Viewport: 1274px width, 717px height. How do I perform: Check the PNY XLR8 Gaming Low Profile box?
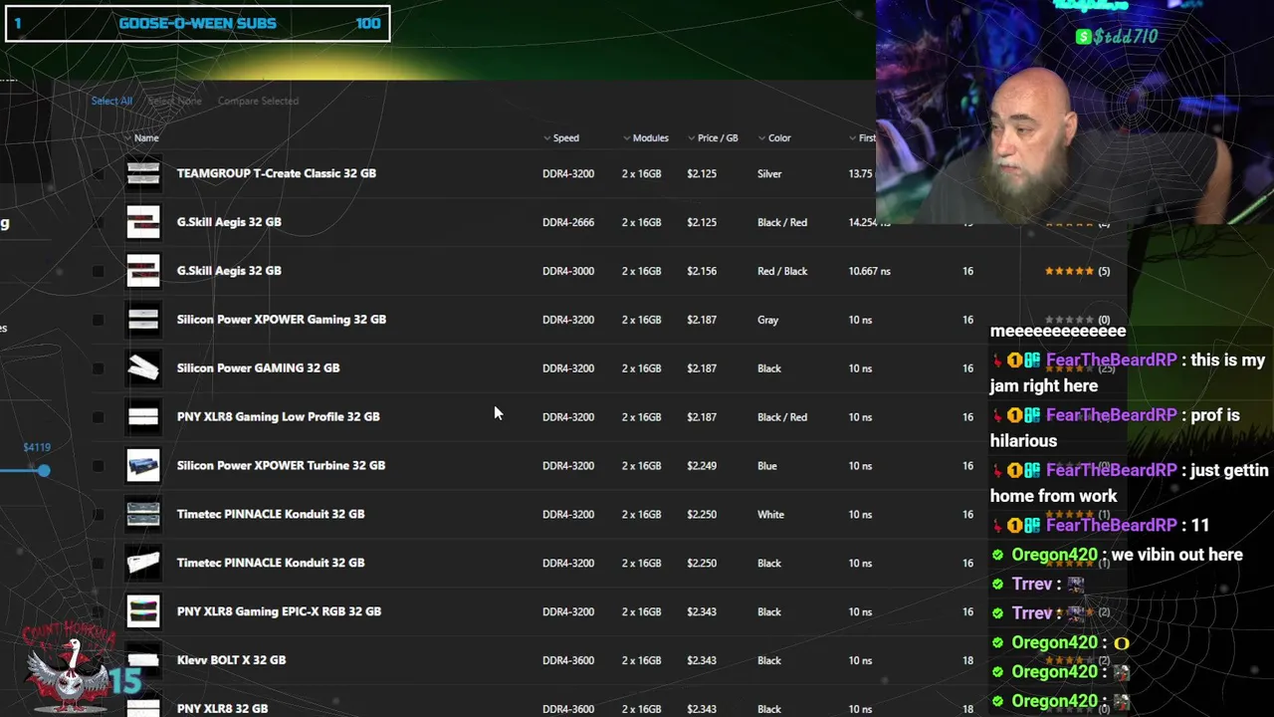[98, 417]
